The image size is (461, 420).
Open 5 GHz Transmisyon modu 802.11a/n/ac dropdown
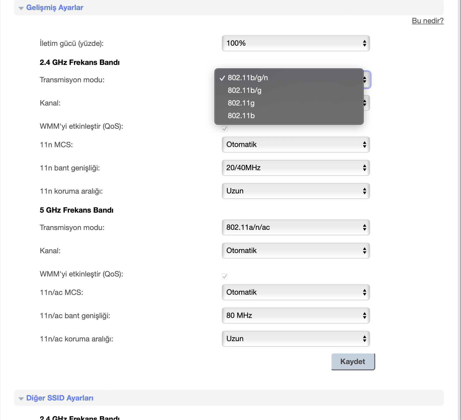click(296, 227)
